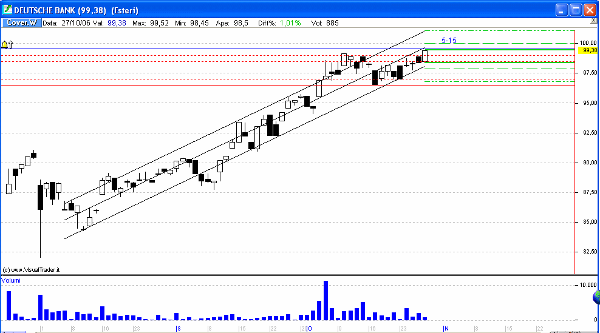Click the Vol value 885
This screenshot has width=600, height=333.
tap(333, 23)
